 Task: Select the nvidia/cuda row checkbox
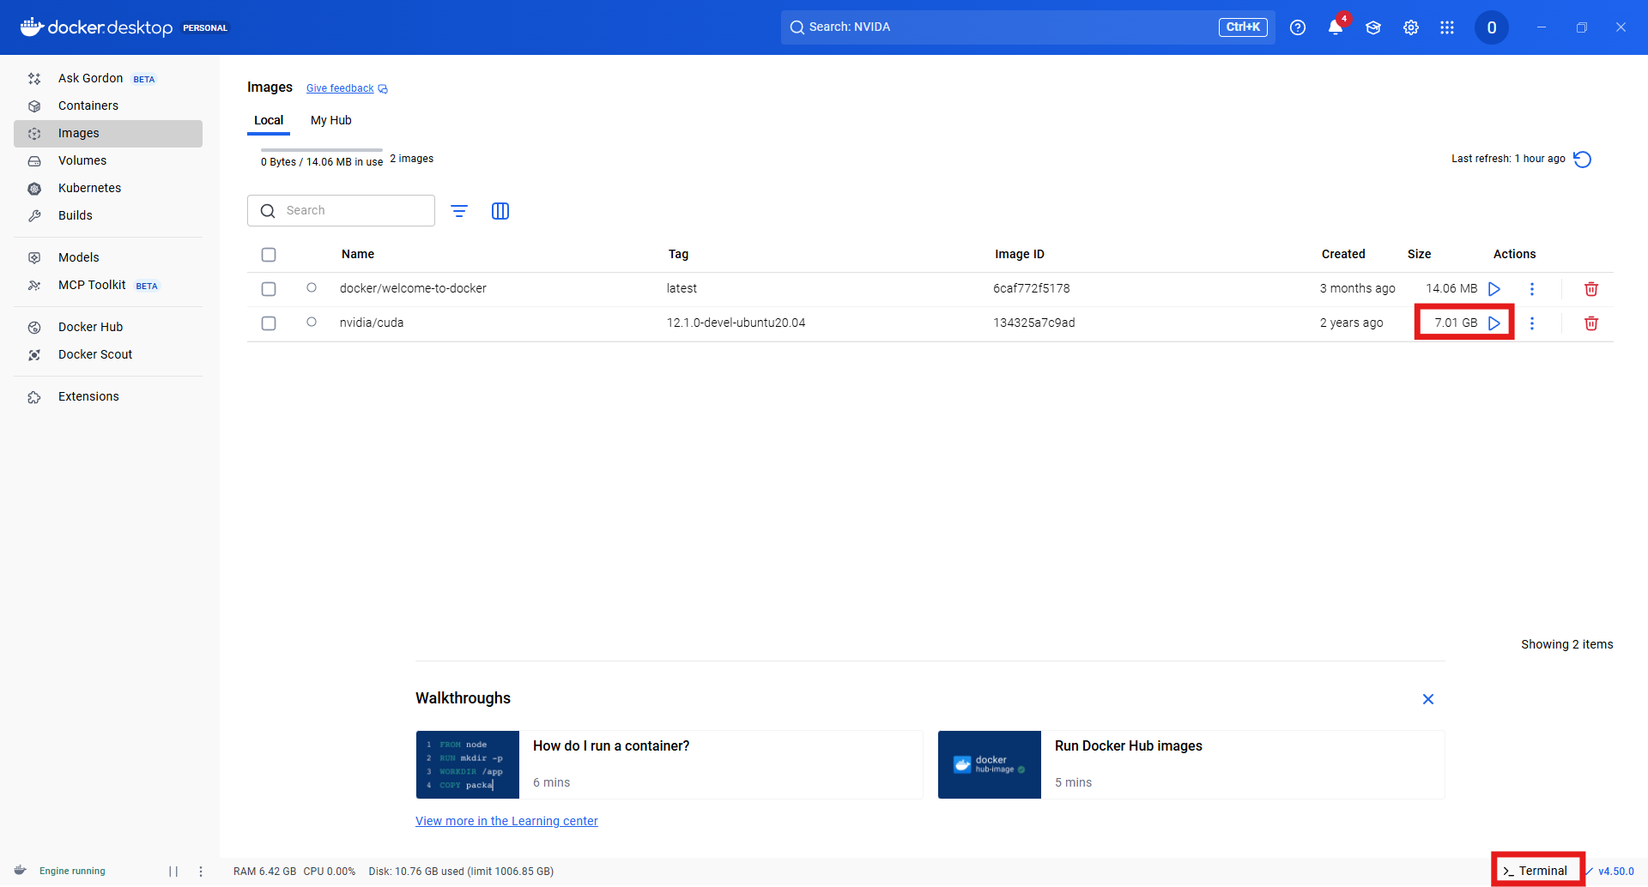269,323
